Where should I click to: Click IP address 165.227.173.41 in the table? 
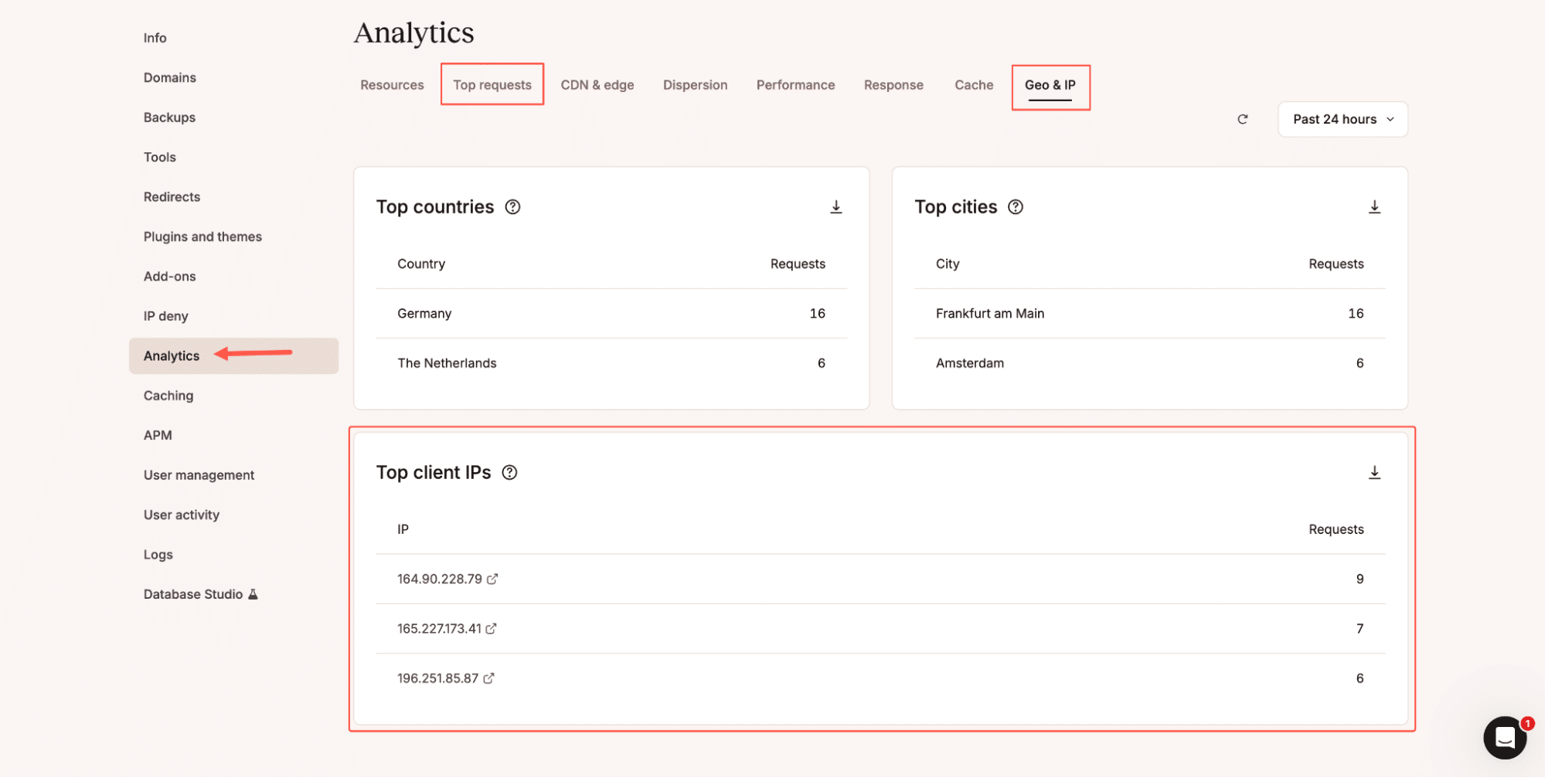tap(438, 628)
